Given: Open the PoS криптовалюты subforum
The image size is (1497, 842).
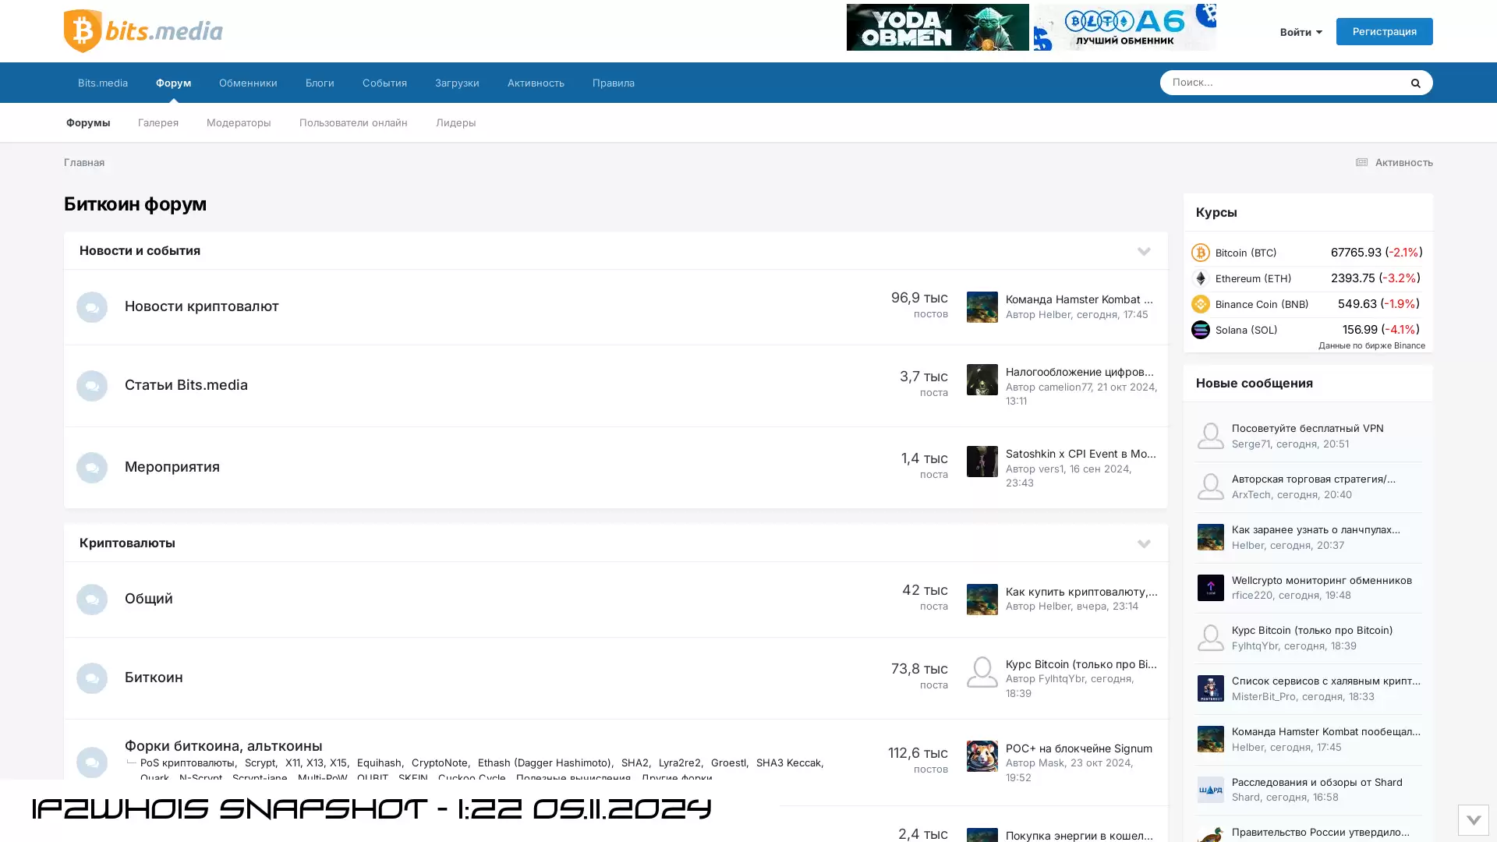Looking at the screenshot, I should (187, 763).
